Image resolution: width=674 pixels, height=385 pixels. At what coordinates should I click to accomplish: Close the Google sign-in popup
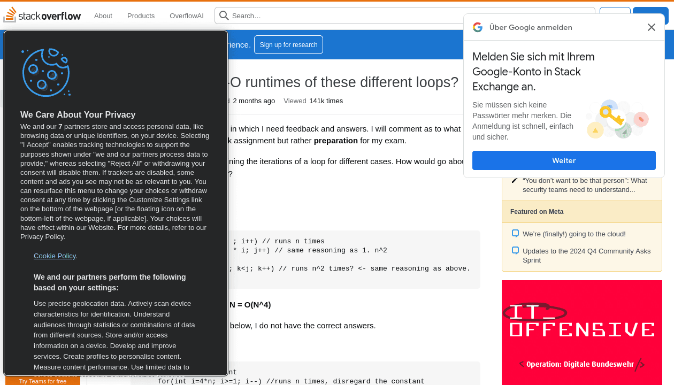pyautogui.click(x=651, y=27)
